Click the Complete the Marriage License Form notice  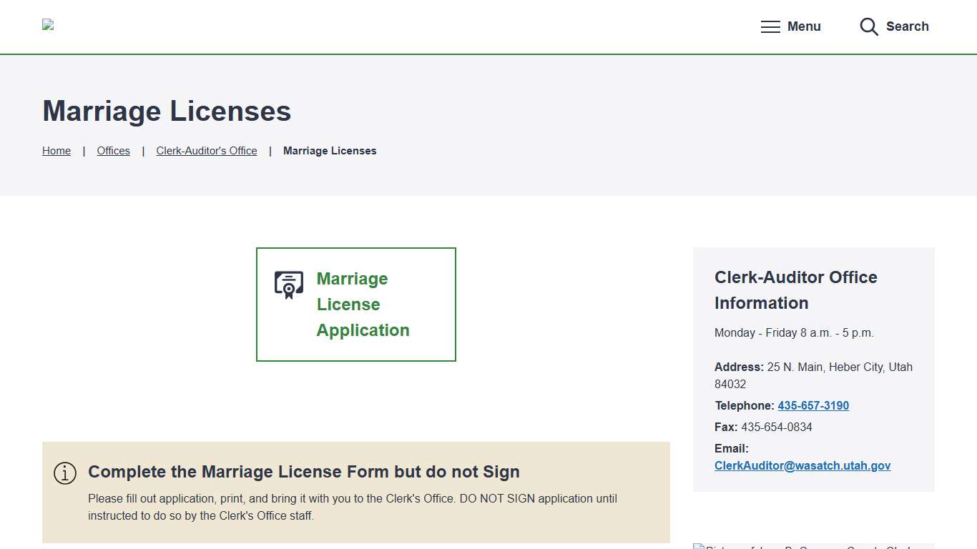click(303, 472)
